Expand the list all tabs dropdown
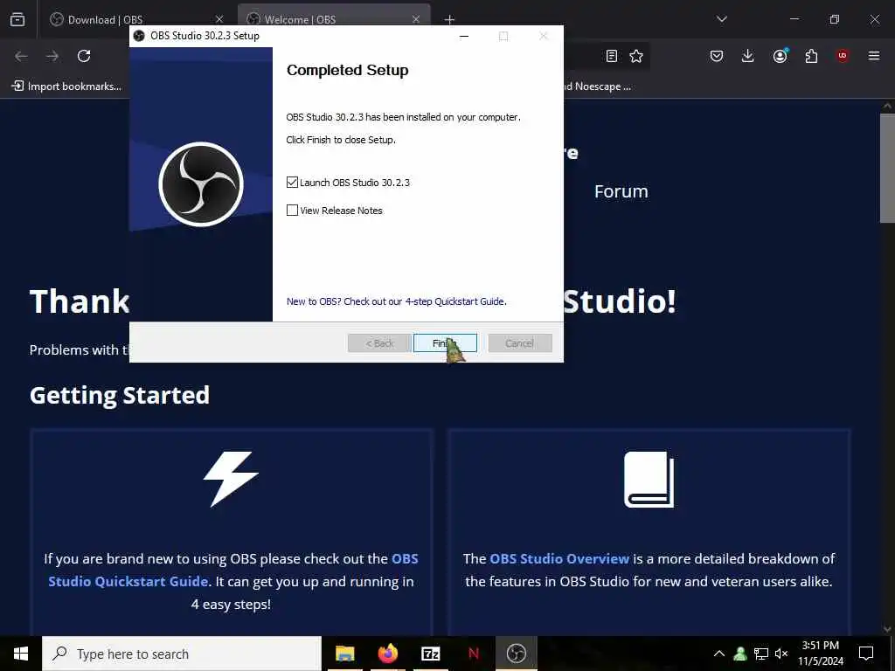The width and height of the screenshot is (895, 671). [721, 19]
